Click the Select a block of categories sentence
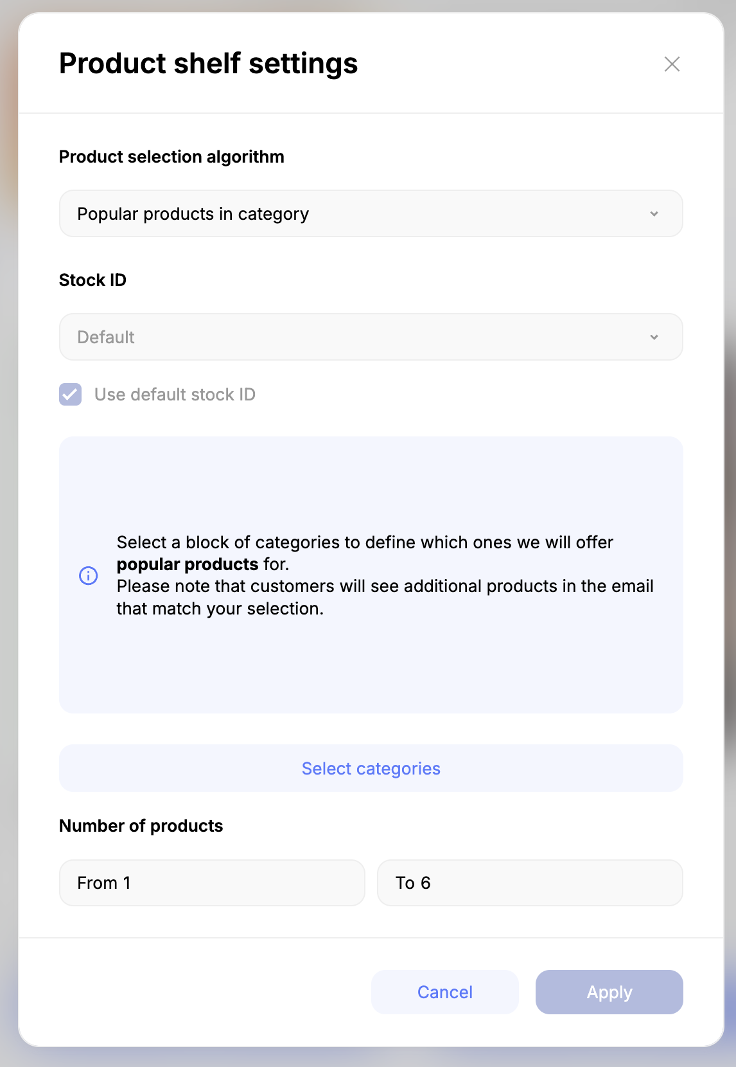 [365, 542]
